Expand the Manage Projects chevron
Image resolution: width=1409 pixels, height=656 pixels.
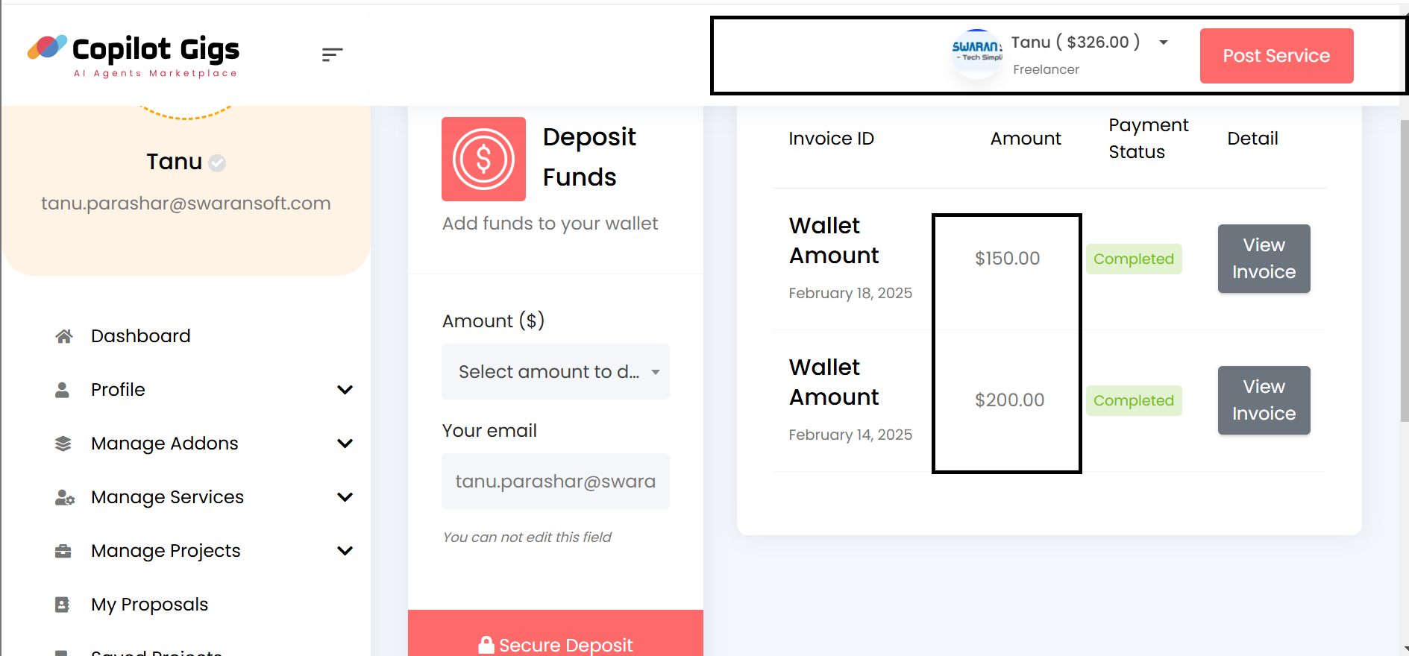click(345, 551)
